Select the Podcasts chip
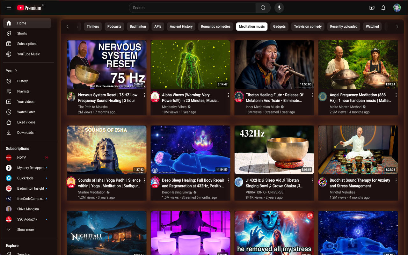The height and width of the screenshot is (255, 408). click(x=114, y=26)
